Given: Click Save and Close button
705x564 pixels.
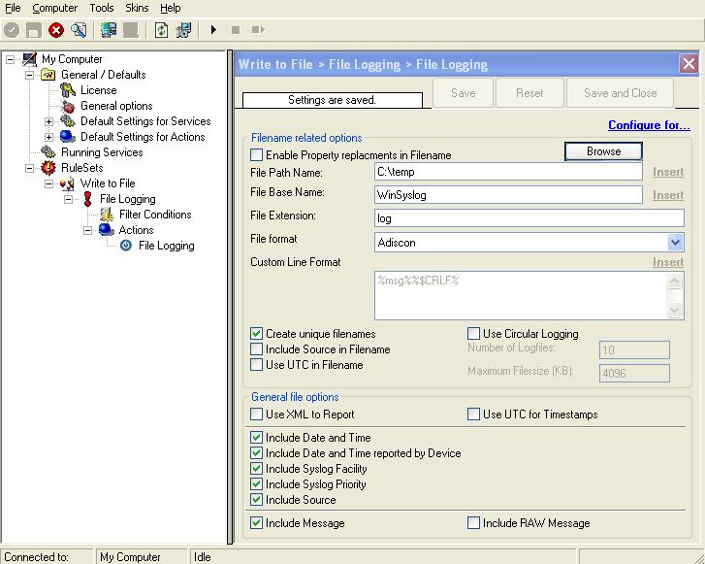Looking at the screenshot, I should [x=620, y=93].
